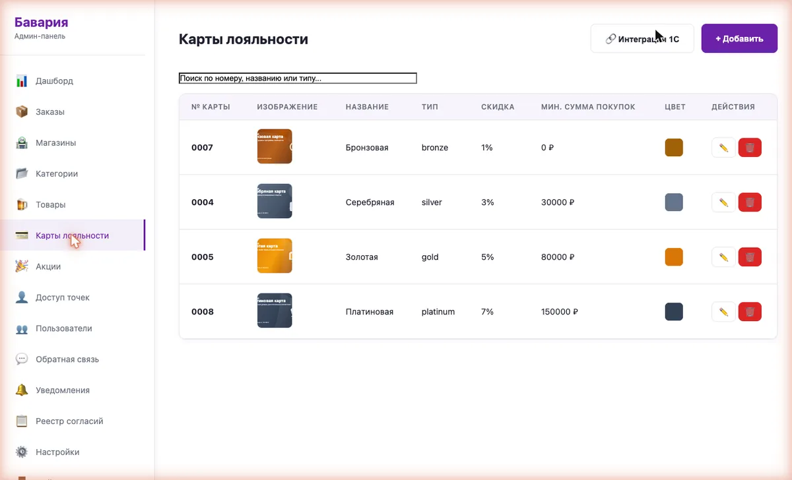This screenshot has height=480, width=792.
Task: Click the Бавария brand title
Action: (41, 23)
